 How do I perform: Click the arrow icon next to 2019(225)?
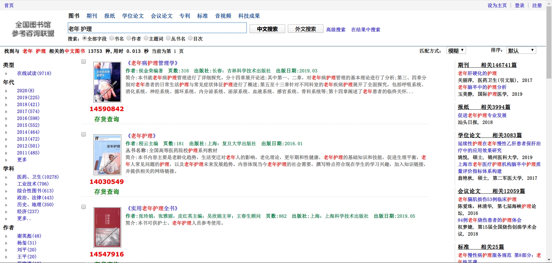(x=6, y=98)
